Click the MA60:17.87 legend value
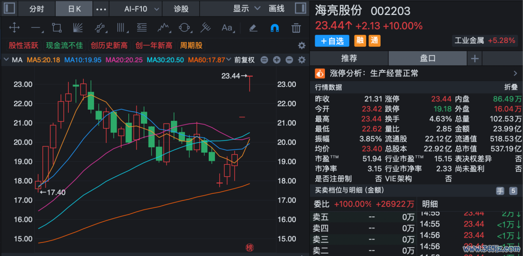 [206, 60]
